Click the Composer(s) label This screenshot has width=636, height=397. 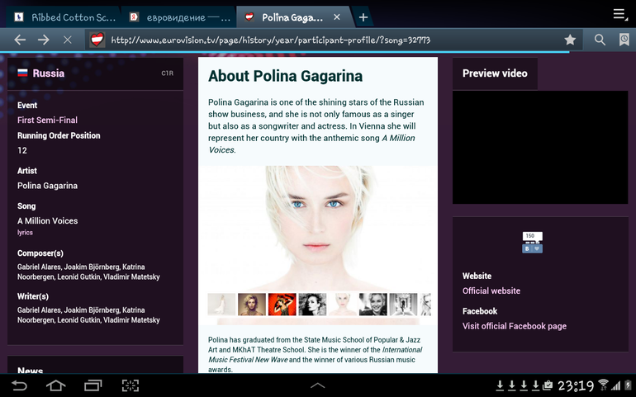point(40,253)
